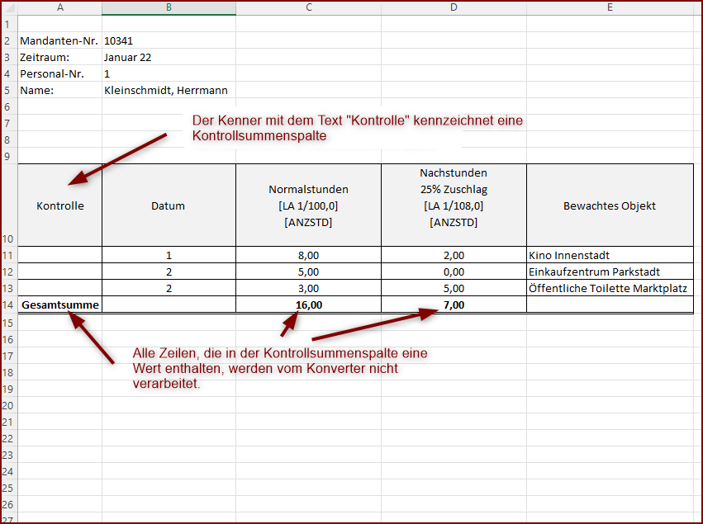Select column C header

pos(308,7)
